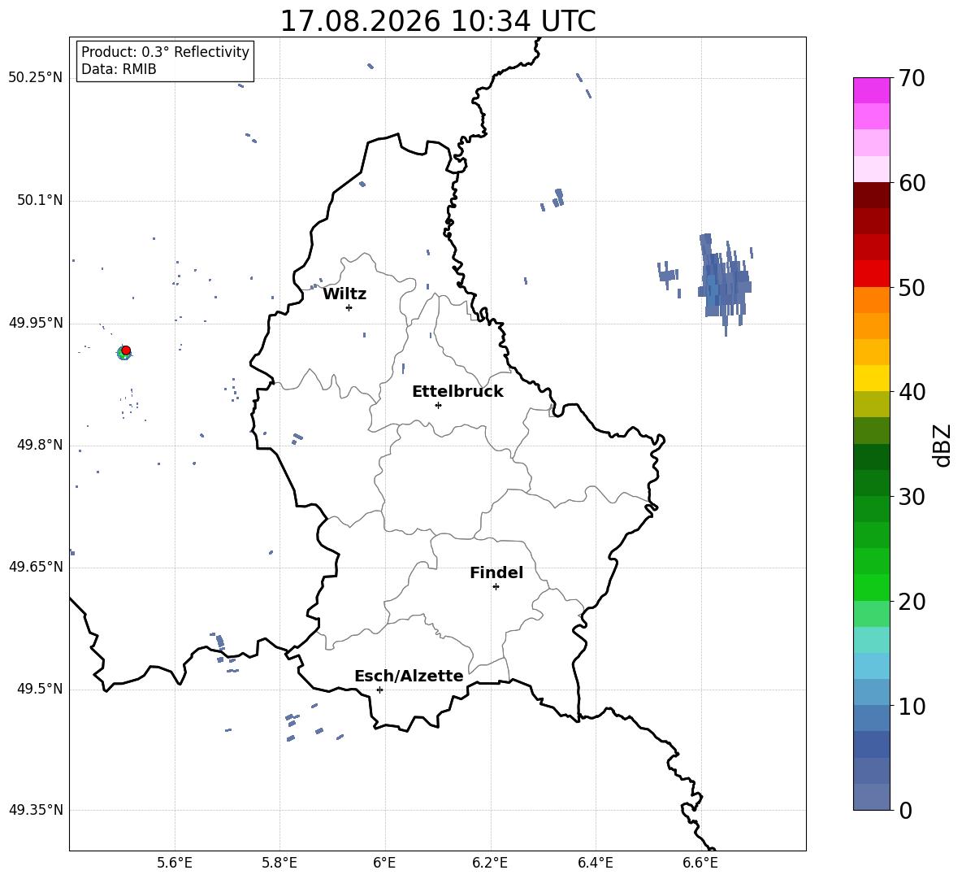Click the magenta band below 70 on the colorbar
962x879 pixels.
click(x=872, y=90)
